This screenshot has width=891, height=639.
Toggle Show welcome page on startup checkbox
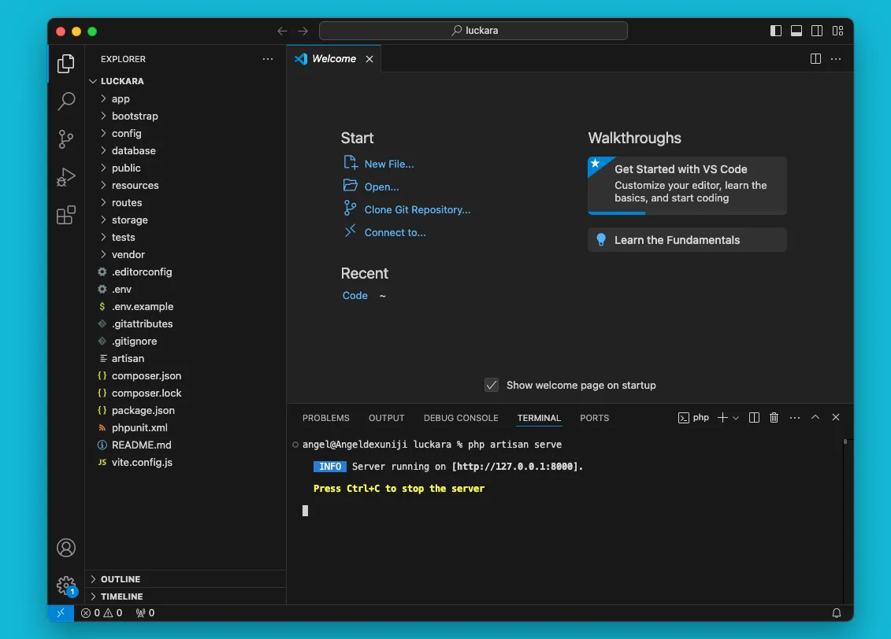click(x=492, y=385)
